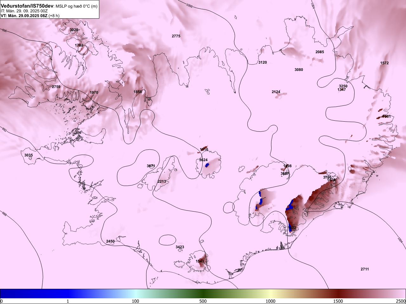Click the 1516 height label
This screenshot has width=406, height=304.
point(204,149)
